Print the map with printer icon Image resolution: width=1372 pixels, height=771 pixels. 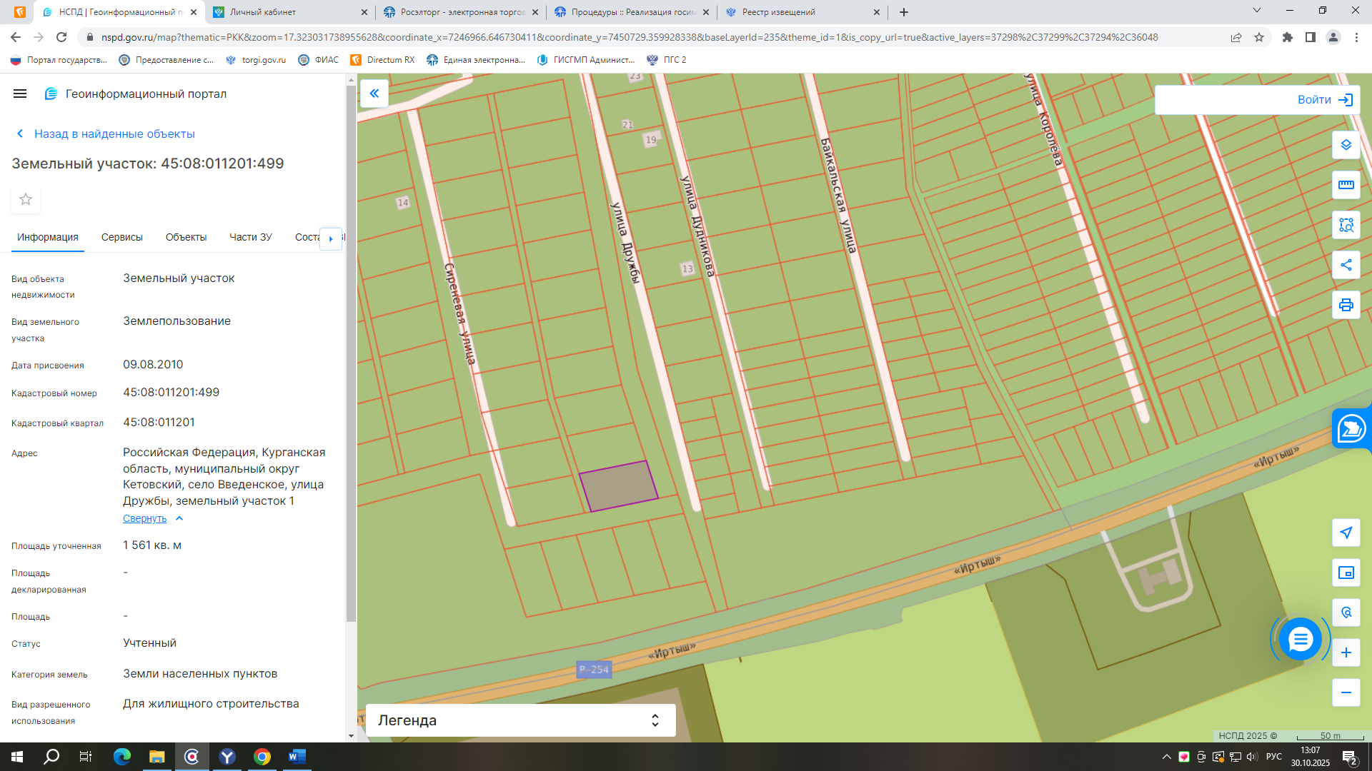coord(1346,305)
